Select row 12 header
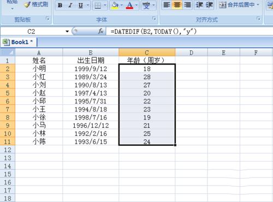273x202 pixels. coord(8,150)
